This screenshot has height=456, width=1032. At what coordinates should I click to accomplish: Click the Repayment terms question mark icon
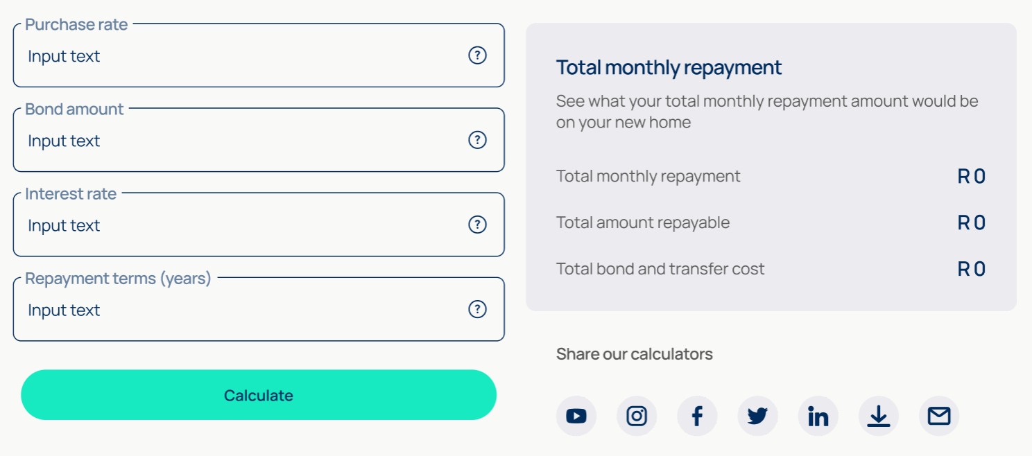(x=477, y=309)
